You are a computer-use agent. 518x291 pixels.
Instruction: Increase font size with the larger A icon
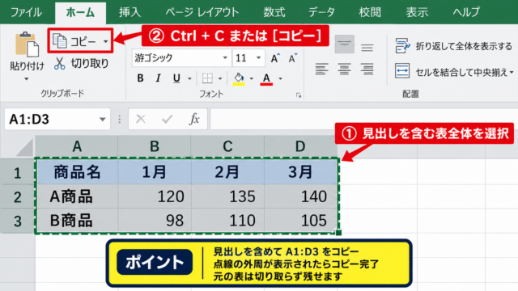275,58
